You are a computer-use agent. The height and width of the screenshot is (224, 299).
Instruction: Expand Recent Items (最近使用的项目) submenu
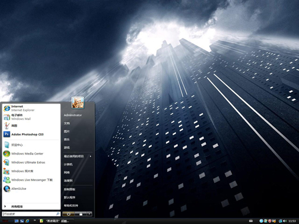tap(78, 156)
